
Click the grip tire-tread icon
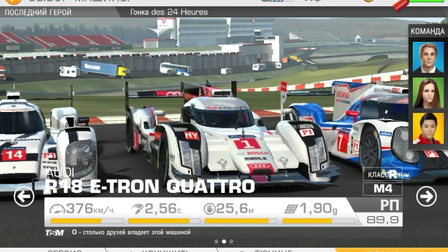coord(291,209)
